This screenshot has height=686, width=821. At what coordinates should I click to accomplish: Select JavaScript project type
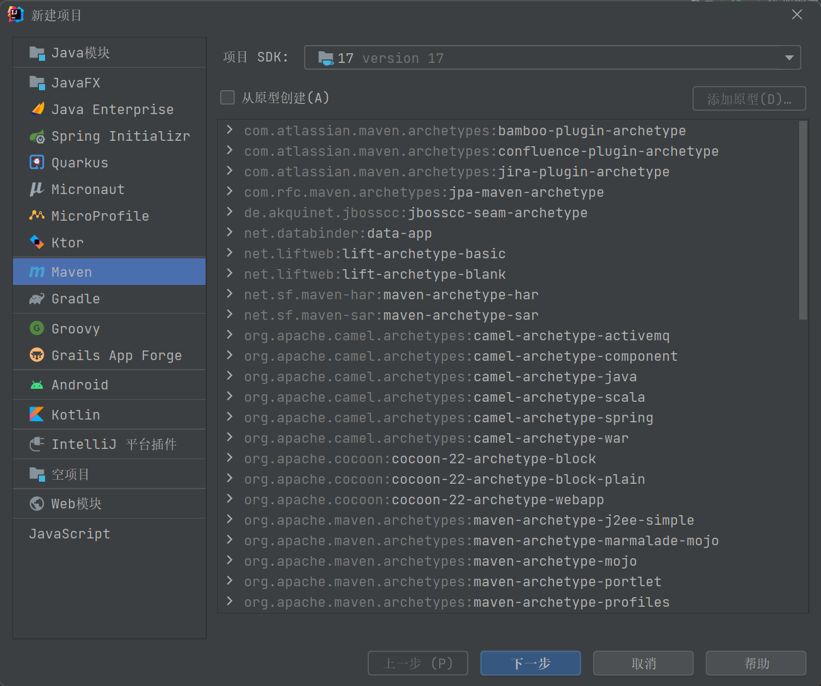pyautogui.click(x=109, y=534)
